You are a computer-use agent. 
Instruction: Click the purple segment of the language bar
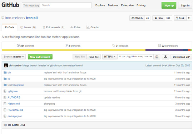164,50
